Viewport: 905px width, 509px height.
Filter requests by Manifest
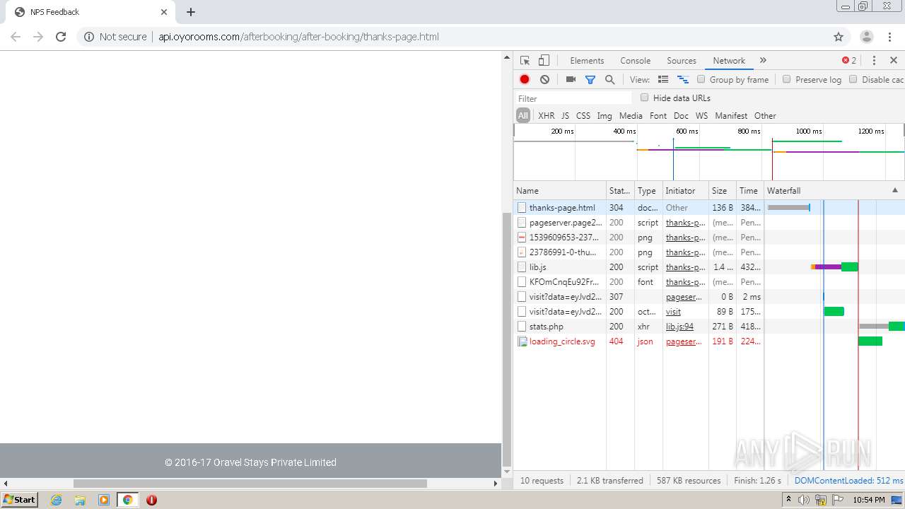click(x=731, y=116)
